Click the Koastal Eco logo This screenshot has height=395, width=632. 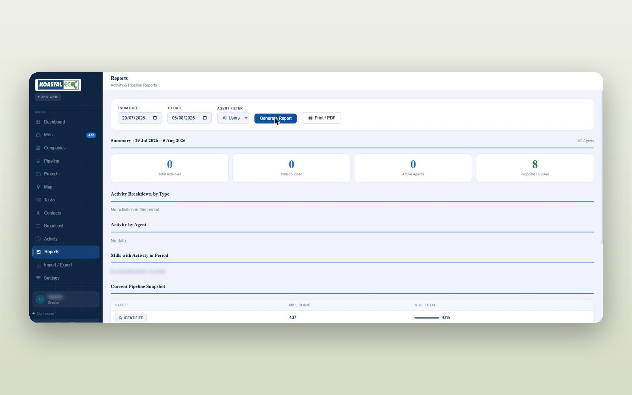point(58,85)
